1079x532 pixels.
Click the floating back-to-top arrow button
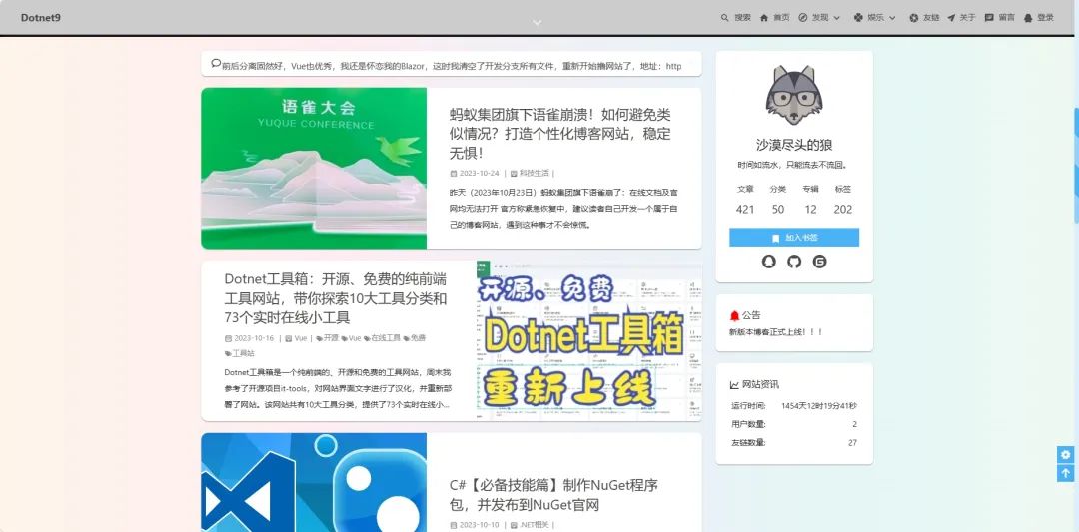click(1065, 473)
